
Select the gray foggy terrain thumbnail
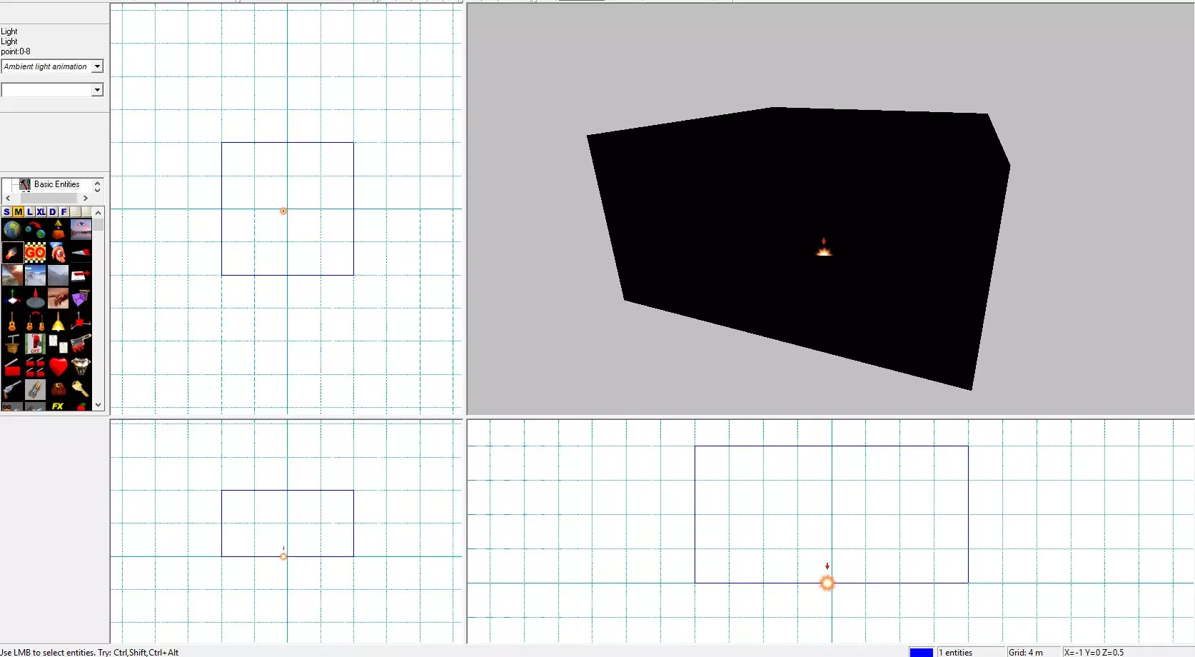point(58,276)
